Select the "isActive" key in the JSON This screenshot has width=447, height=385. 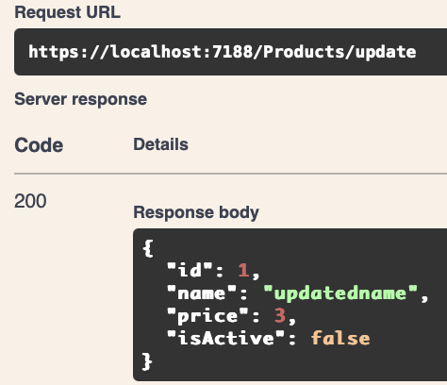[225, 338]
